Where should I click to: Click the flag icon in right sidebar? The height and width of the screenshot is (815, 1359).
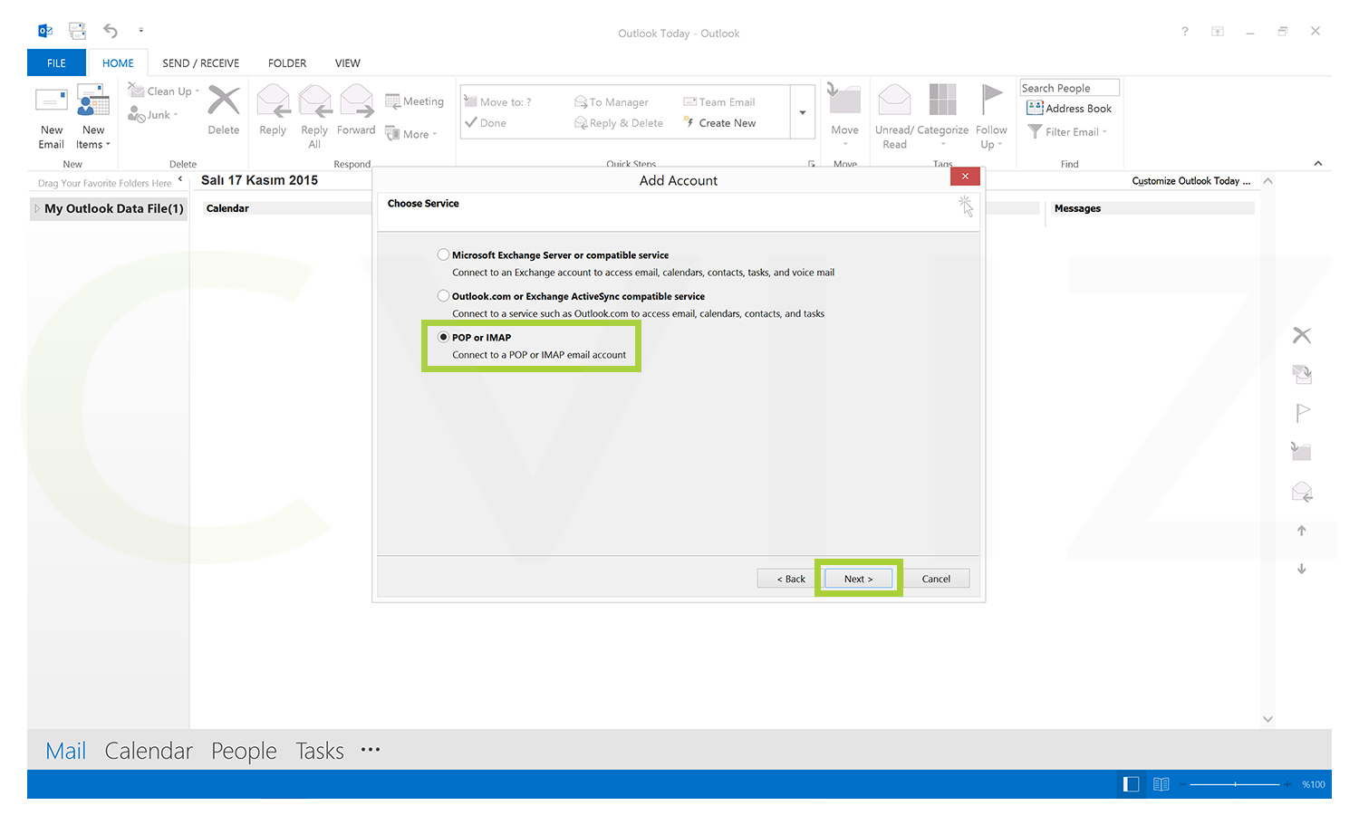(1302, 413)
